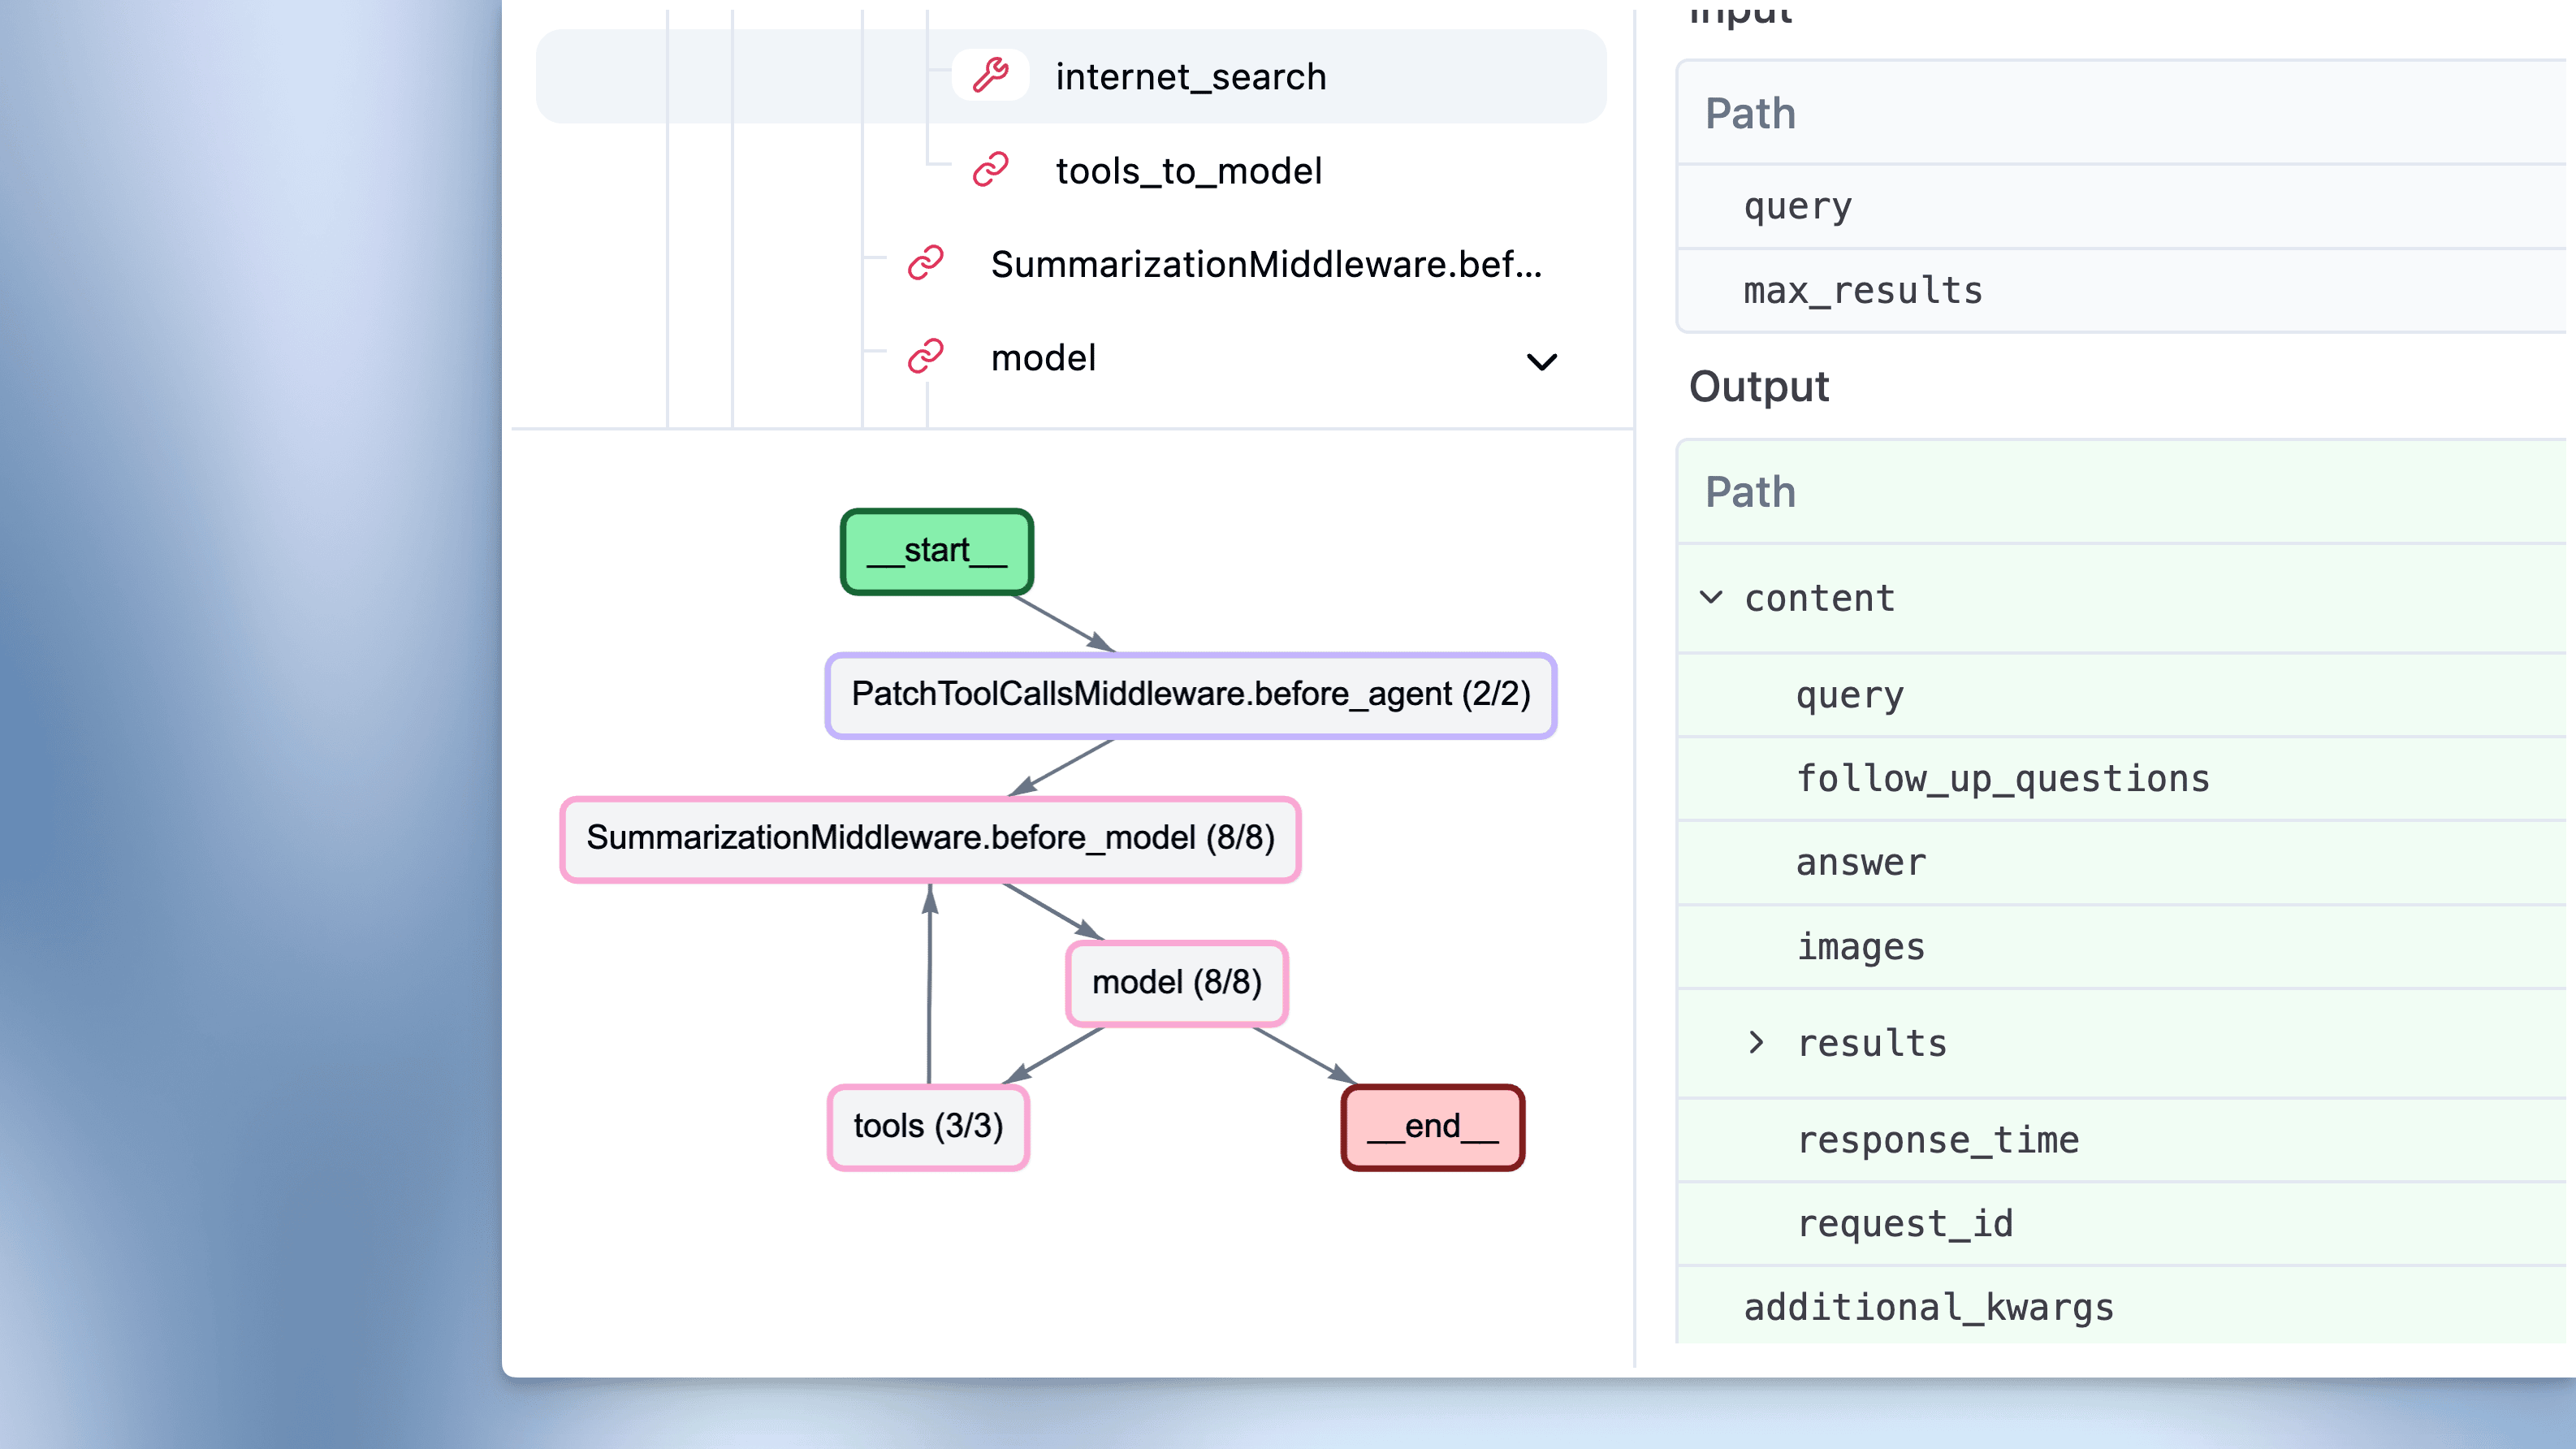The height and width of the screenshot is (1449, 2576).
Task: Click the max_results input field row
Action: [x=1862, y=291]
